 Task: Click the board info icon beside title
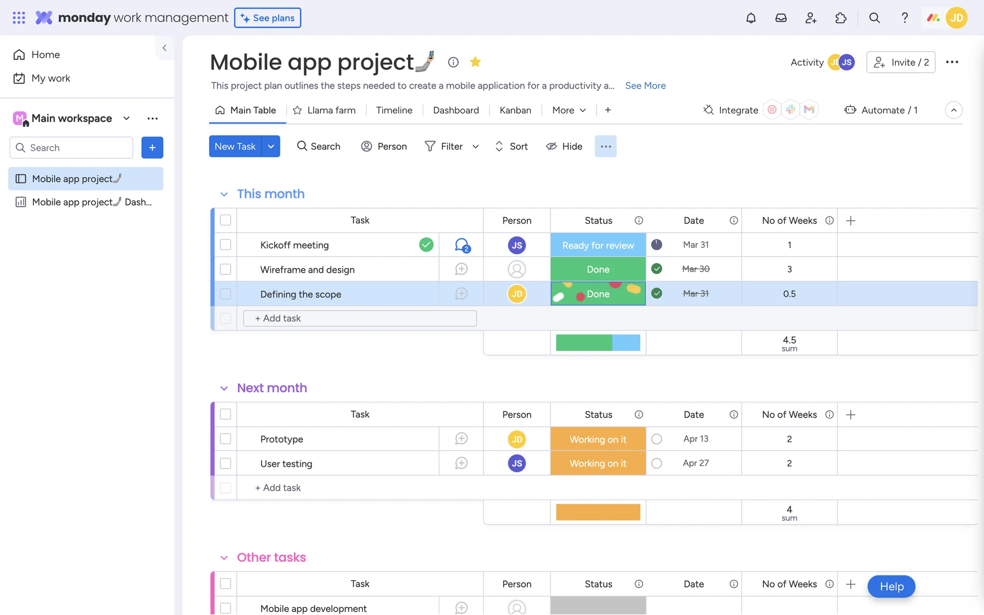[453, 62]
